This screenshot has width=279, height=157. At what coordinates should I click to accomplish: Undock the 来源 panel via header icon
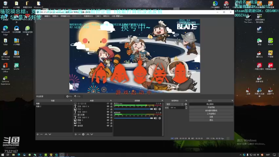(x=111, y=100)
